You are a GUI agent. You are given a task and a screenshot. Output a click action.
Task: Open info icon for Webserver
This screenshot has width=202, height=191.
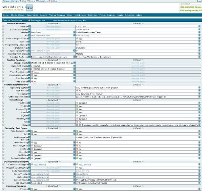(x=29, y=93)
